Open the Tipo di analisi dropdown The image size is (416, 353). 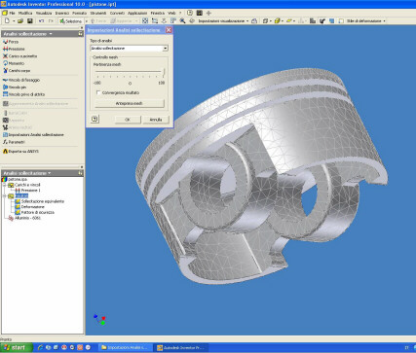coord(129,49)
